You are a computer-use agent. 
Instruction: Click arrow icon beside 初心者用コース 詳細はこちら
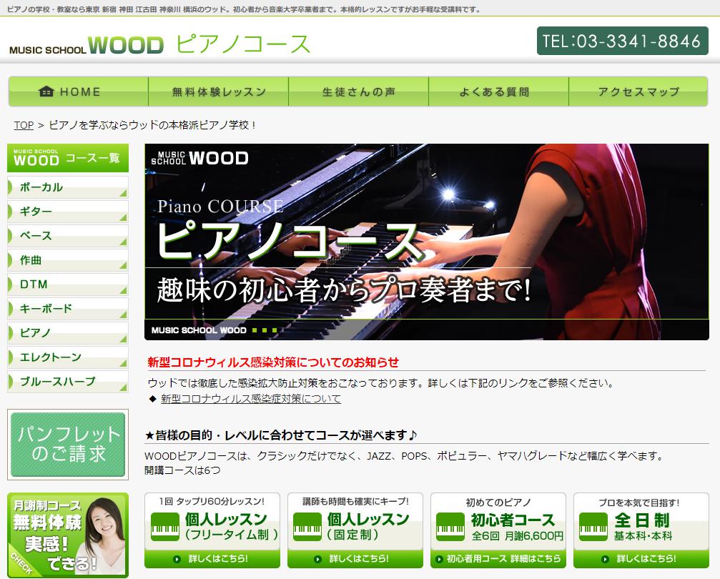click(438, 559)
